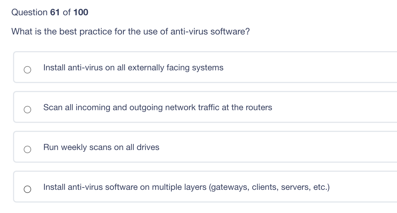This screenshot has height=213, width=397.
Task: Select the radio button beside 'Scan all incoming and outgoing network traffic at the routers'
Action: tap(27, 109)
